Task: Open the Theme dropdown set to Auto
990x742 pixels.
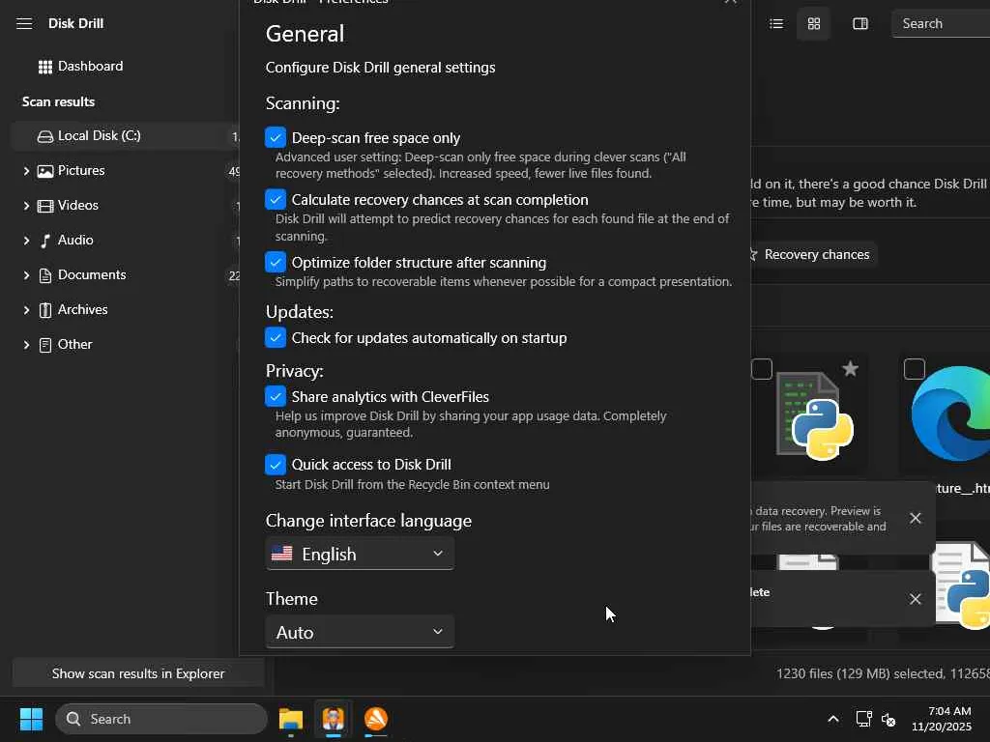Action: (360, 632)
